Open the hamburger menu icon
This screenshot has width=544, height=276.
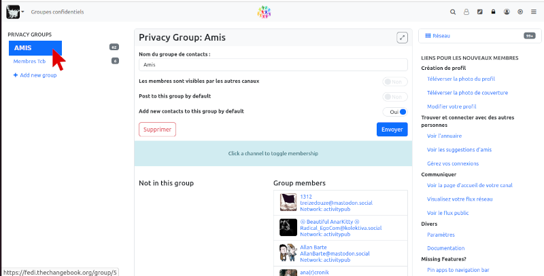[x=534, y=12]
